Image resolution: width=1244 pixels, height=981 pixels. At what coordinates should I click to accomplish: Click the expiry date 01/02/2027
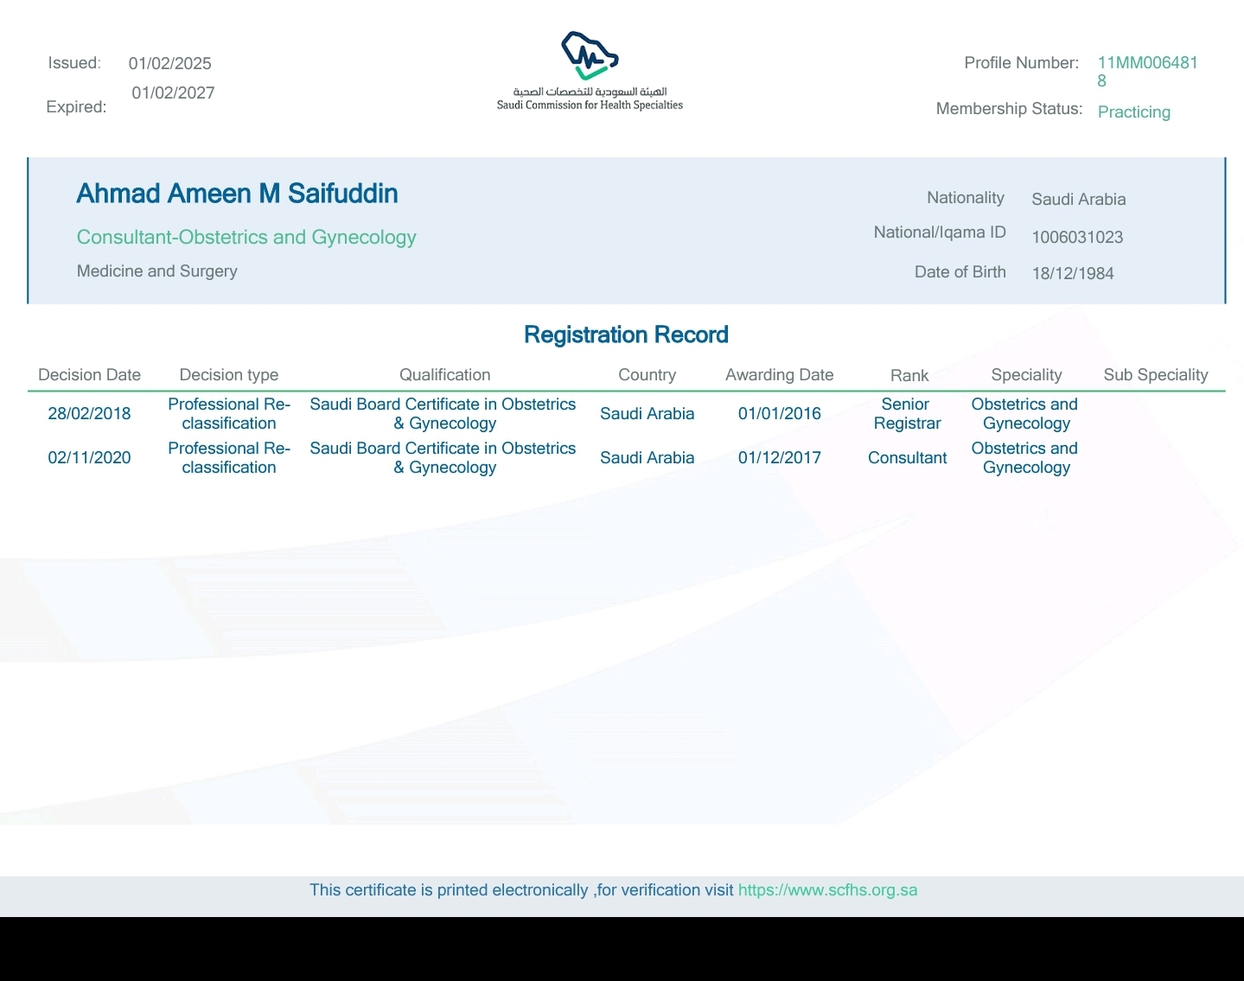point(173,93)
